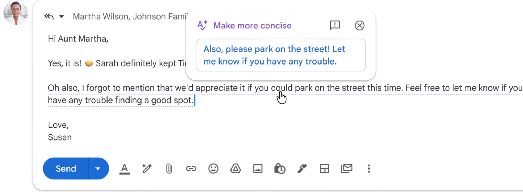
Task: Click the reply-all arrow icon
Action: click(x=49, y=16)
